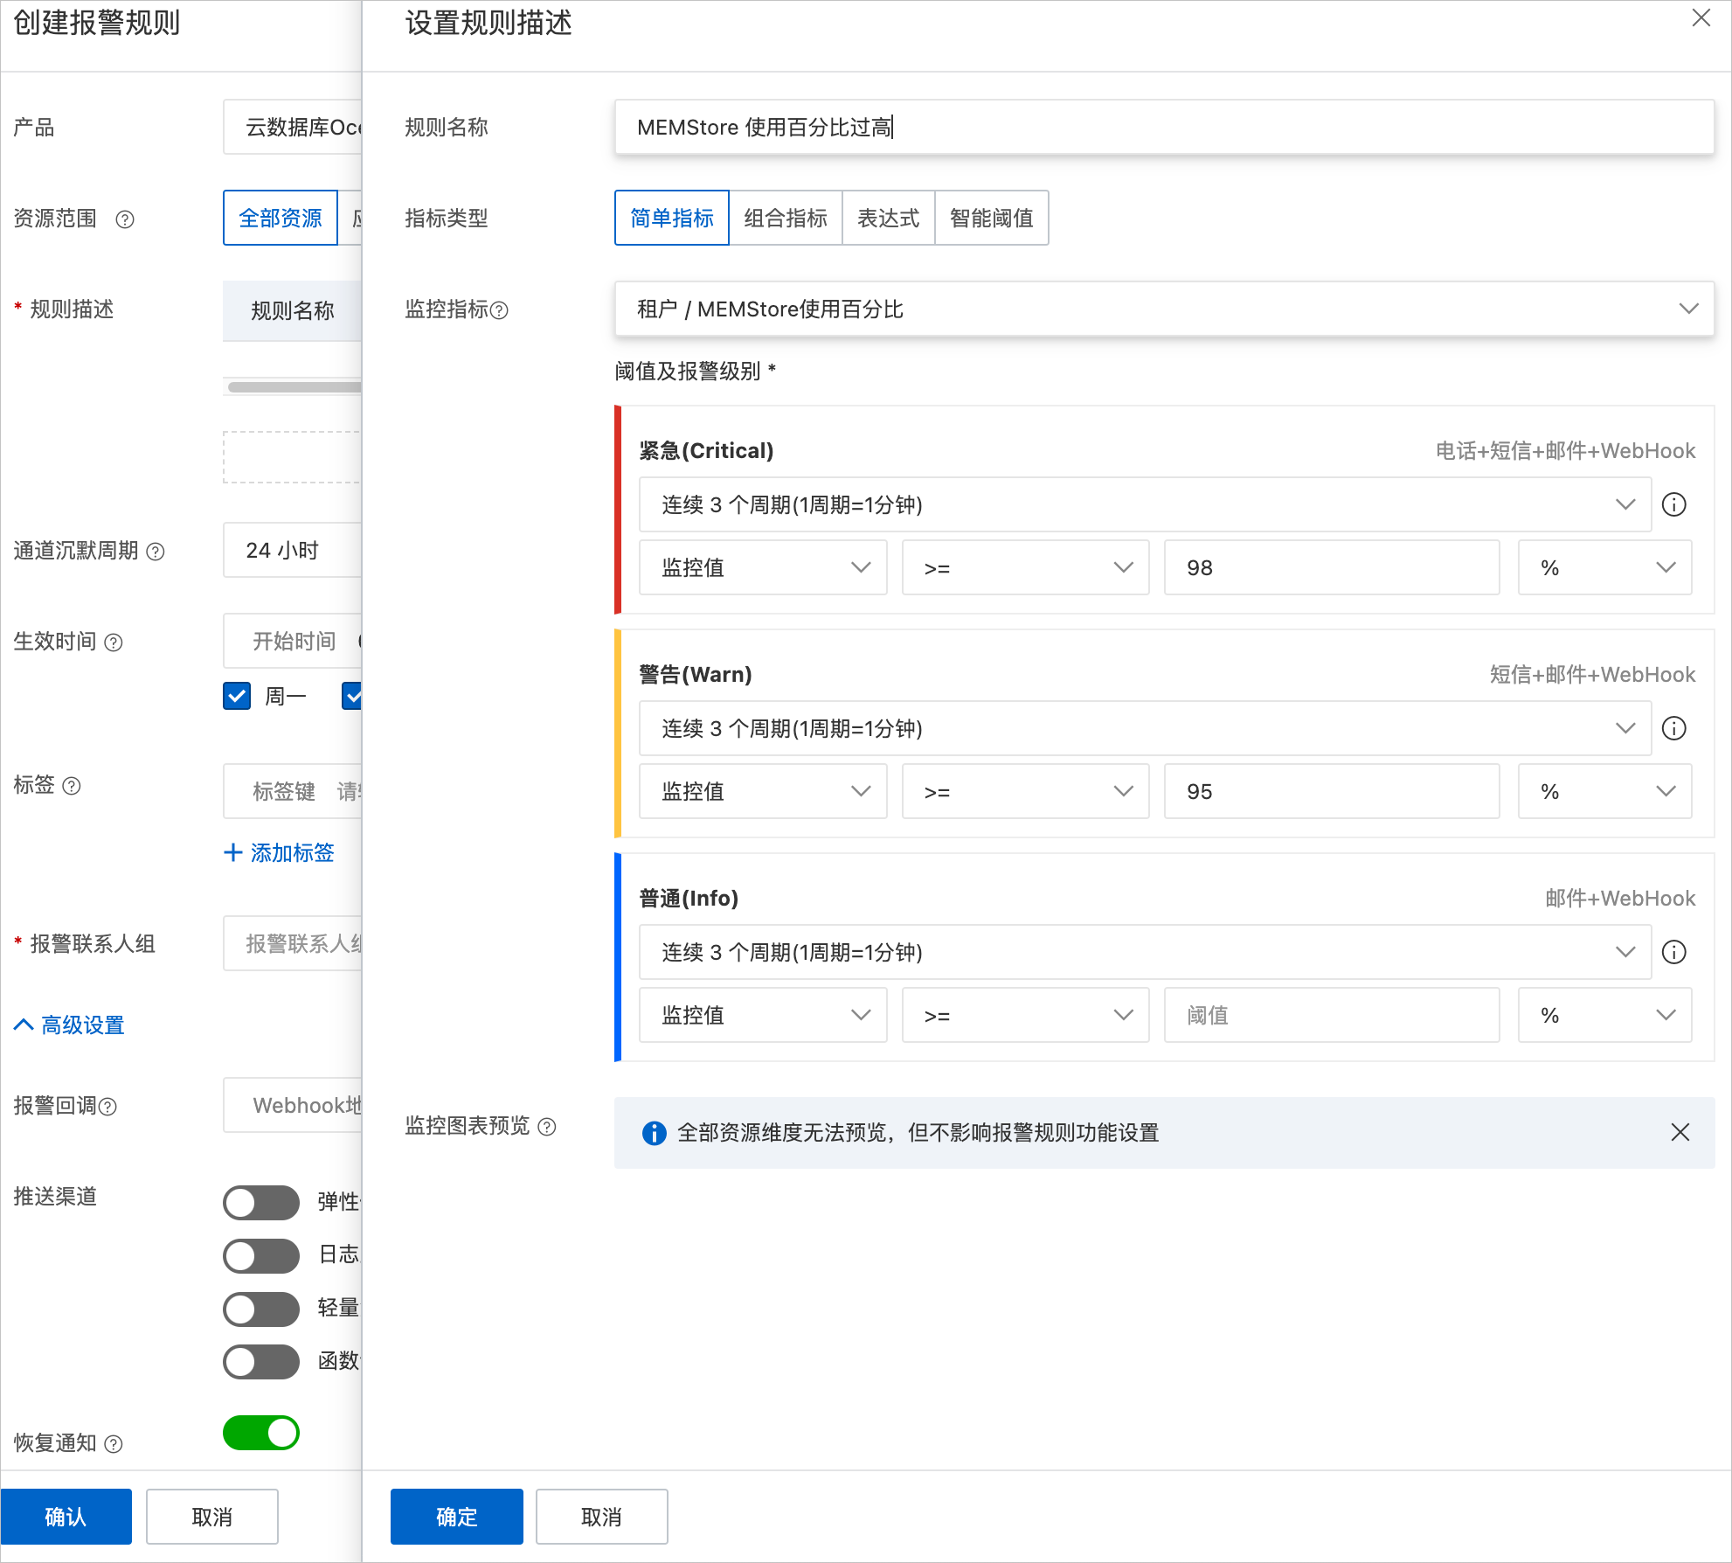Click info icon beside Critical period dropdown
The image size is (1732, 1563).
1673,504
